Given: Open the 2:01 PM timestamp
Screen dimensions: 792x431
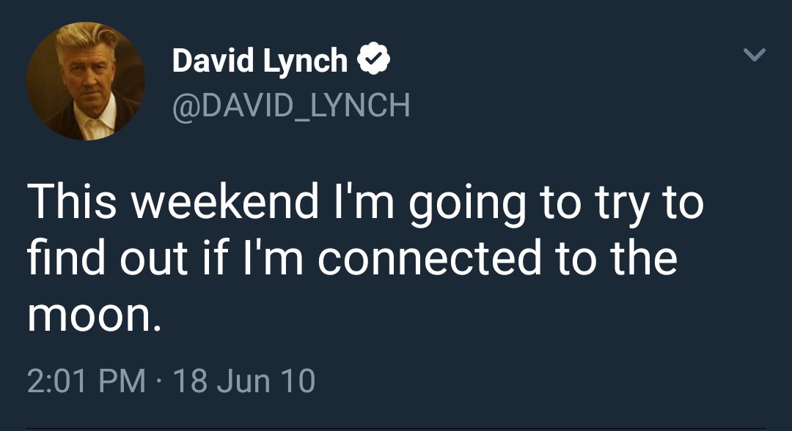Looking at the screenshot, I should 87,381.
